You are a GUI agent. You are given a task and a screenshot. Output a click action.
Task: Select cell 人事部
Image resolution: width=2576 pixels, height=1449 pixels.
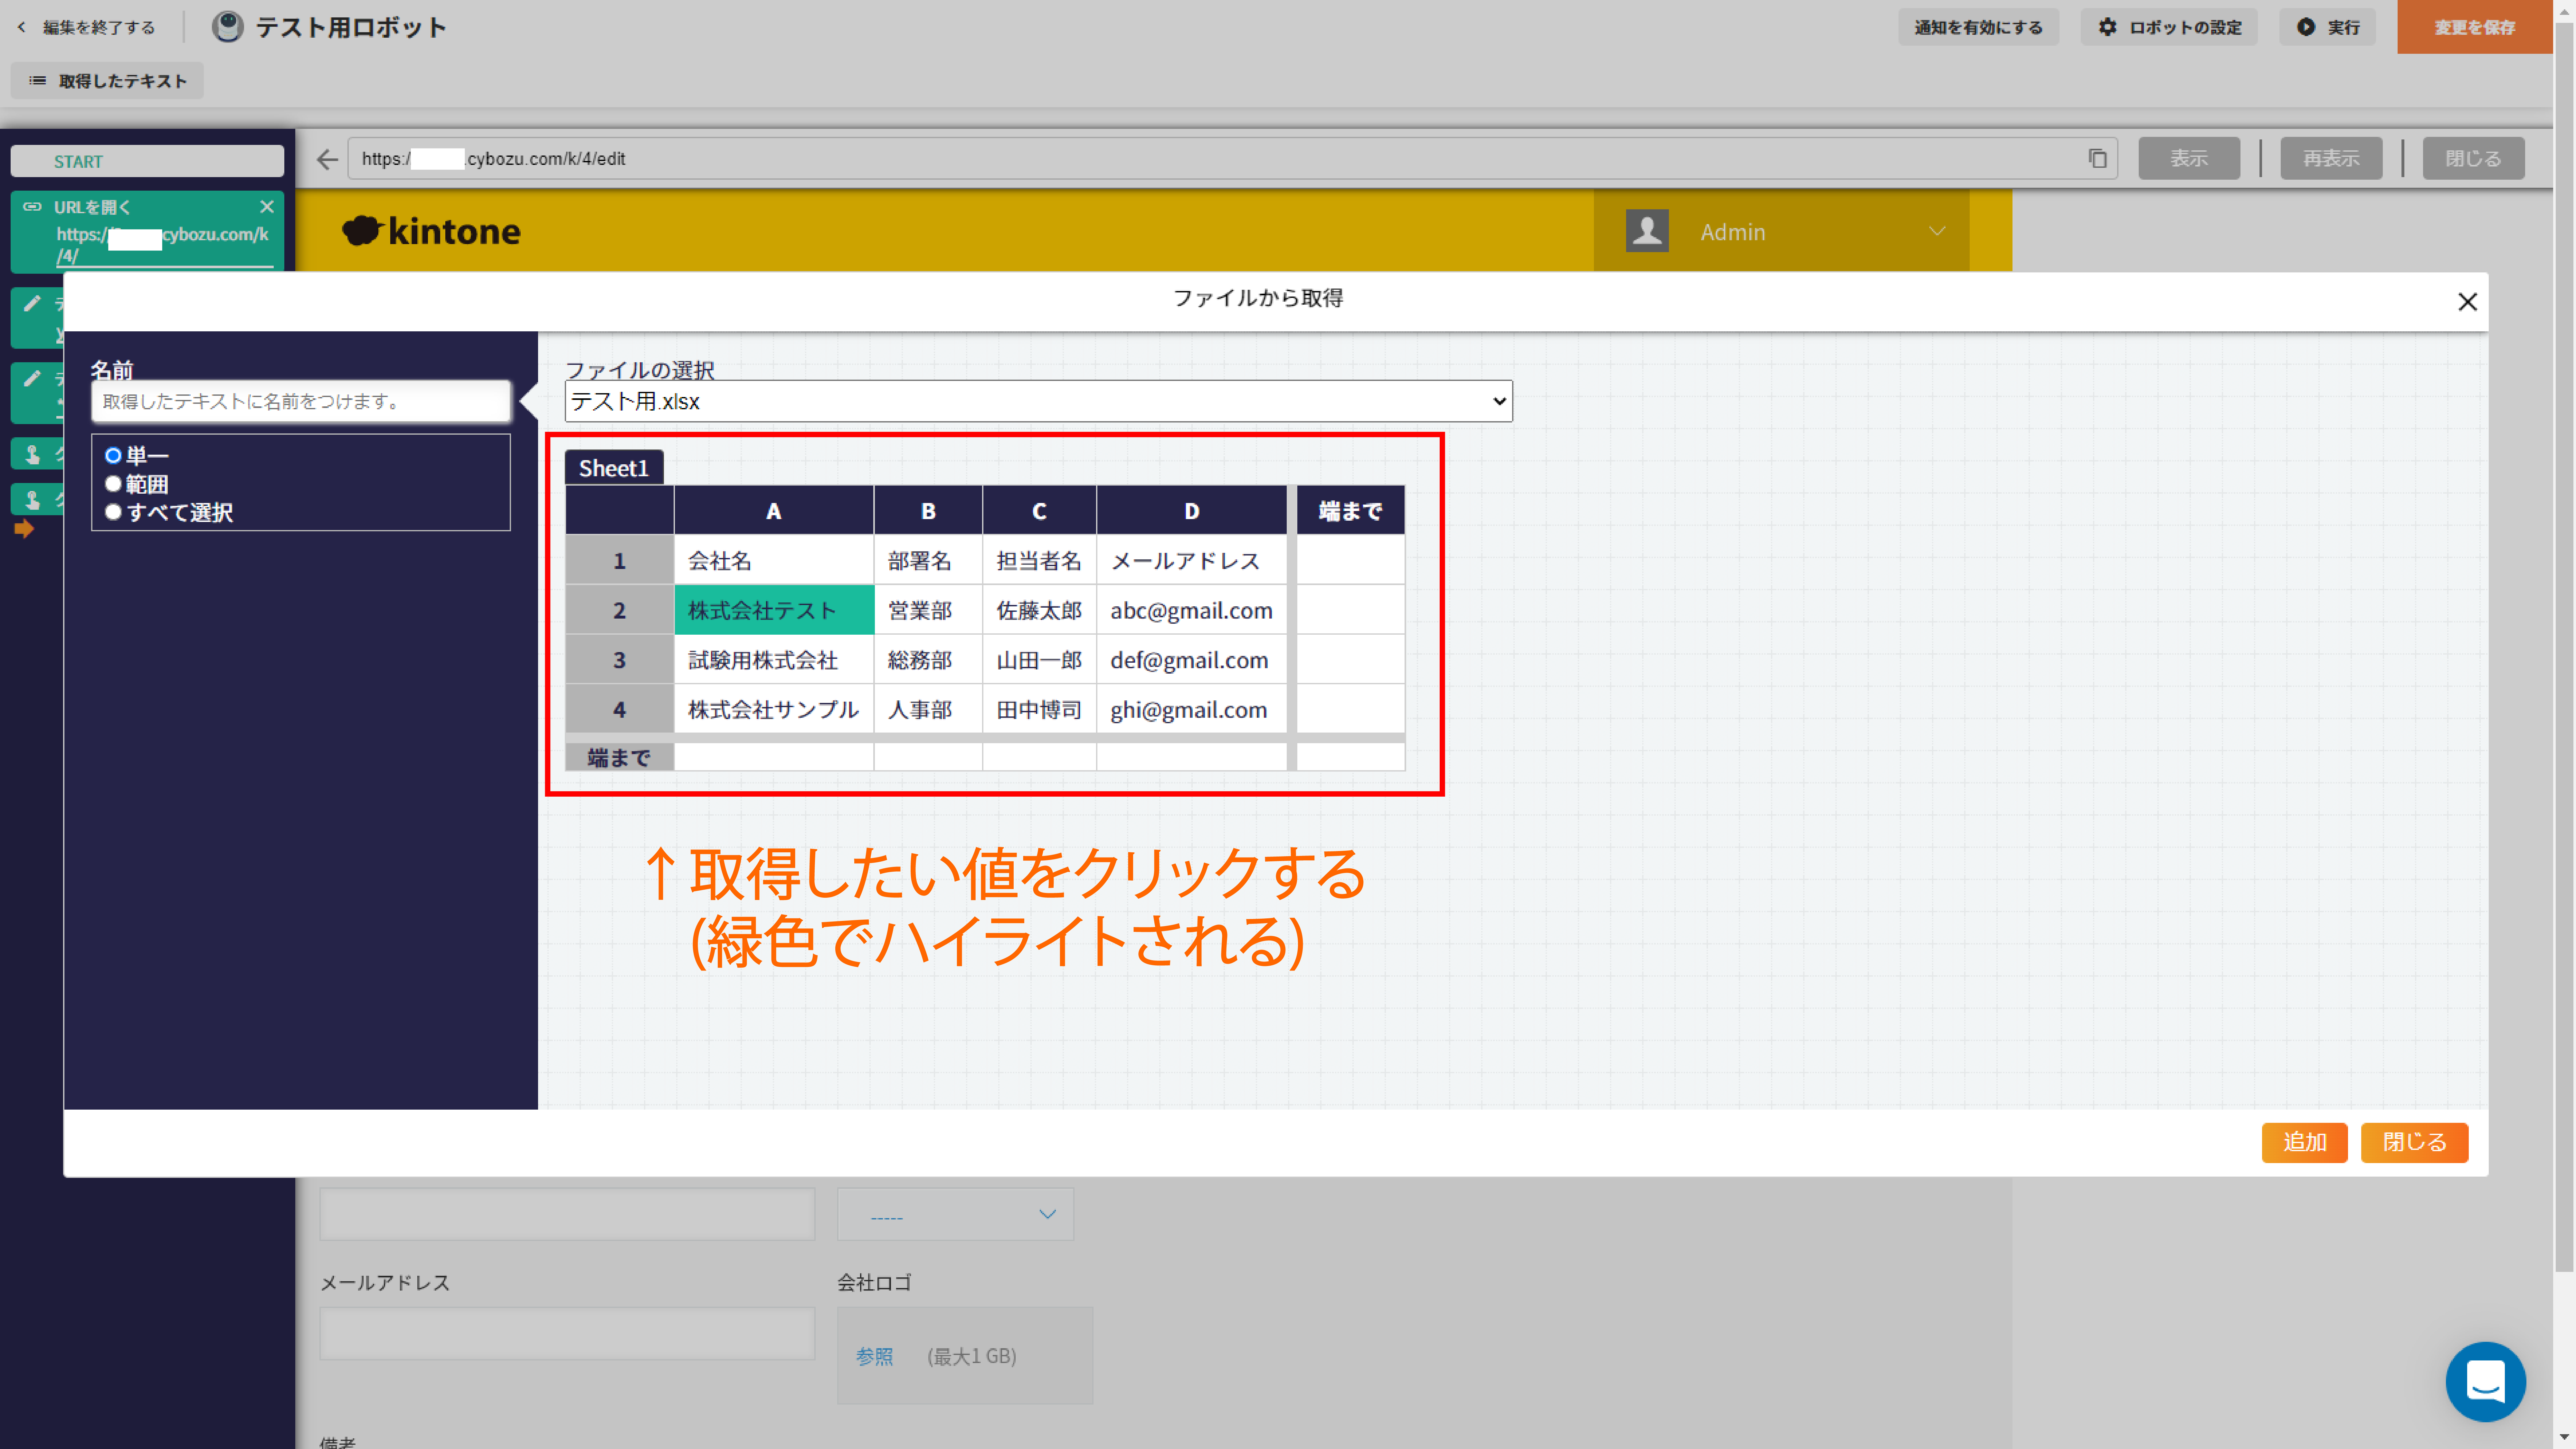coord(928,709)
